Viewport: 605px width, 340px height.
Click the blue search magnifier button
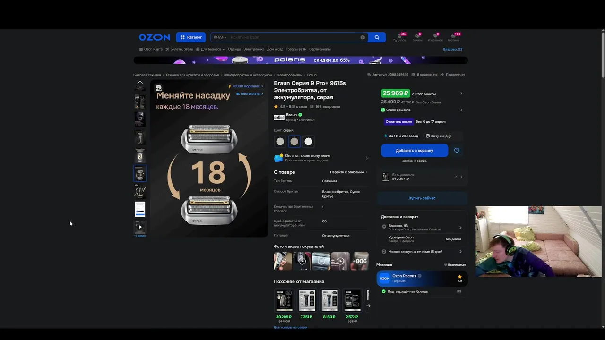coord(377,37)
